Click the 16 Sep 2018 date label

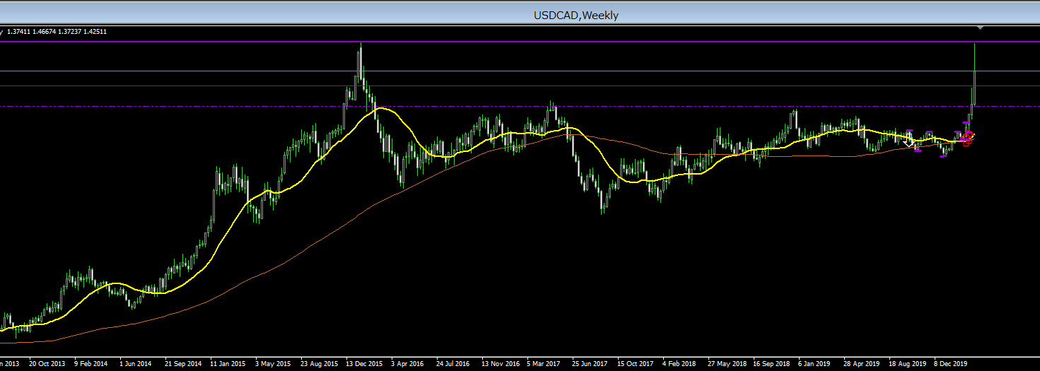coord(771,364)
